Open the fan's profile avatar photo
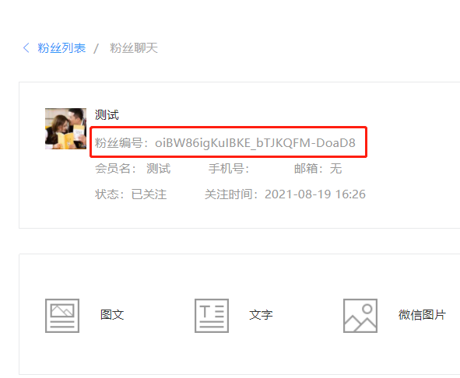The width and height of the screenshot is (460, 378). (x=65, y=129)
